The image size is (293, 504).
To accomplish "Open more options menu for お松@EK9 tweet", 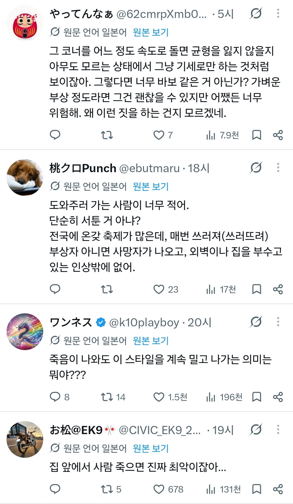I will click(x=278, y=430).
